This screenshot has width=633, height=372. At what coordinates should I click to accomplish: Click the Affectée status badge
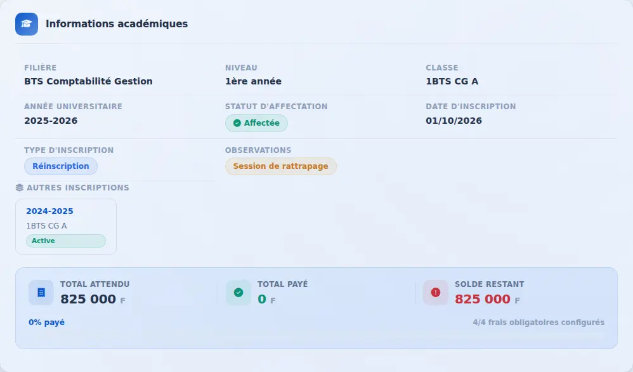256,123
